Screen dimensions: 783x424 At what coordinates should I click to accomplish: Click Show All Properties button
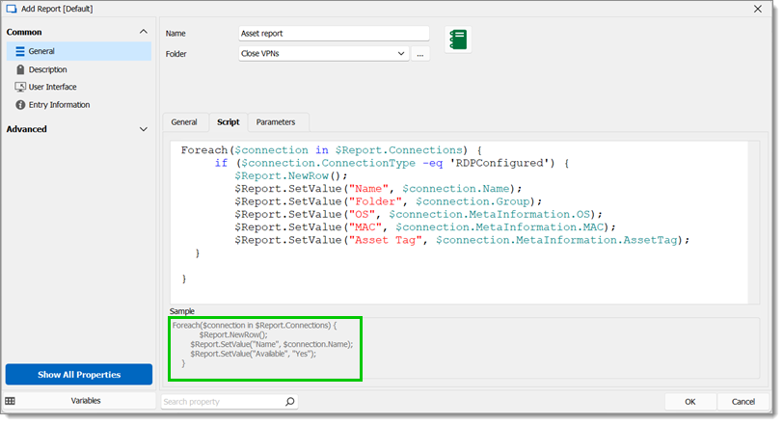[x=79, y=375]
